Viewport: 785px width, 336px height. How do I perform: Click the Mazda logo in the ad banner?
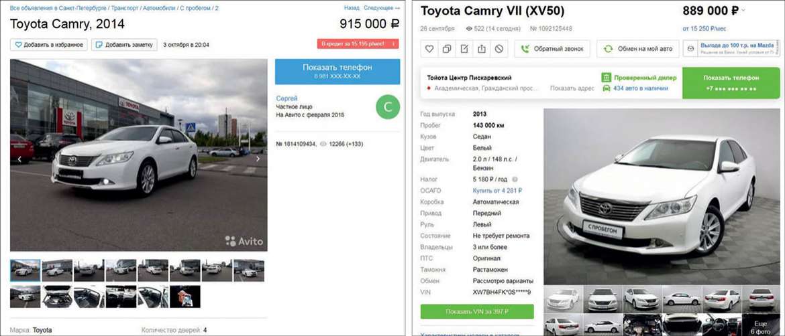[x=690, y=48]
